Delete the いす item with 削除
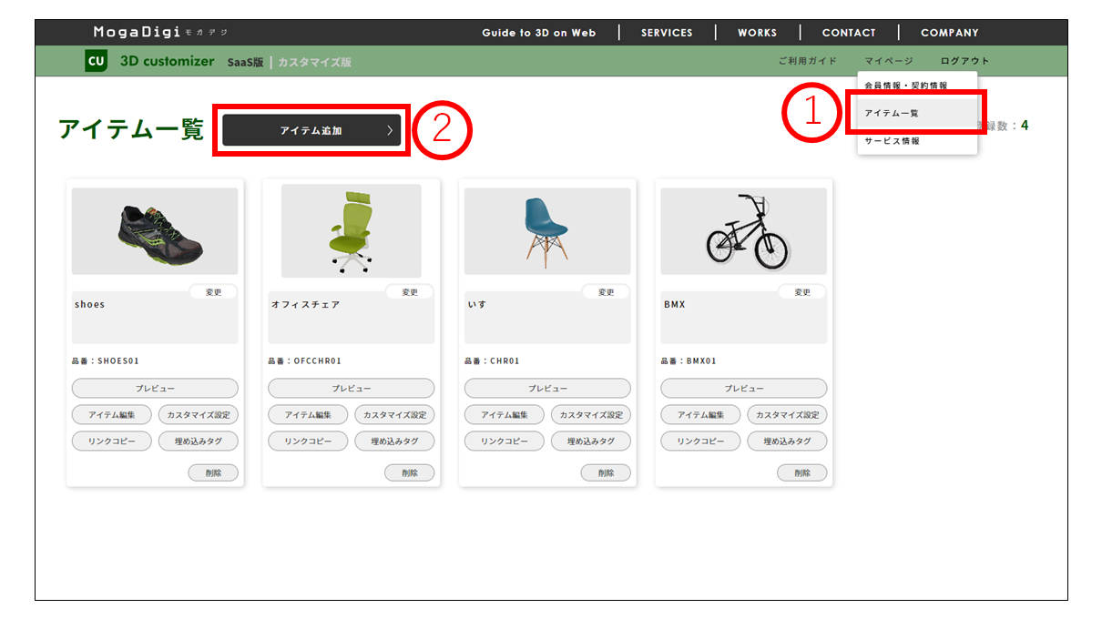 click(x=606, y=472)
